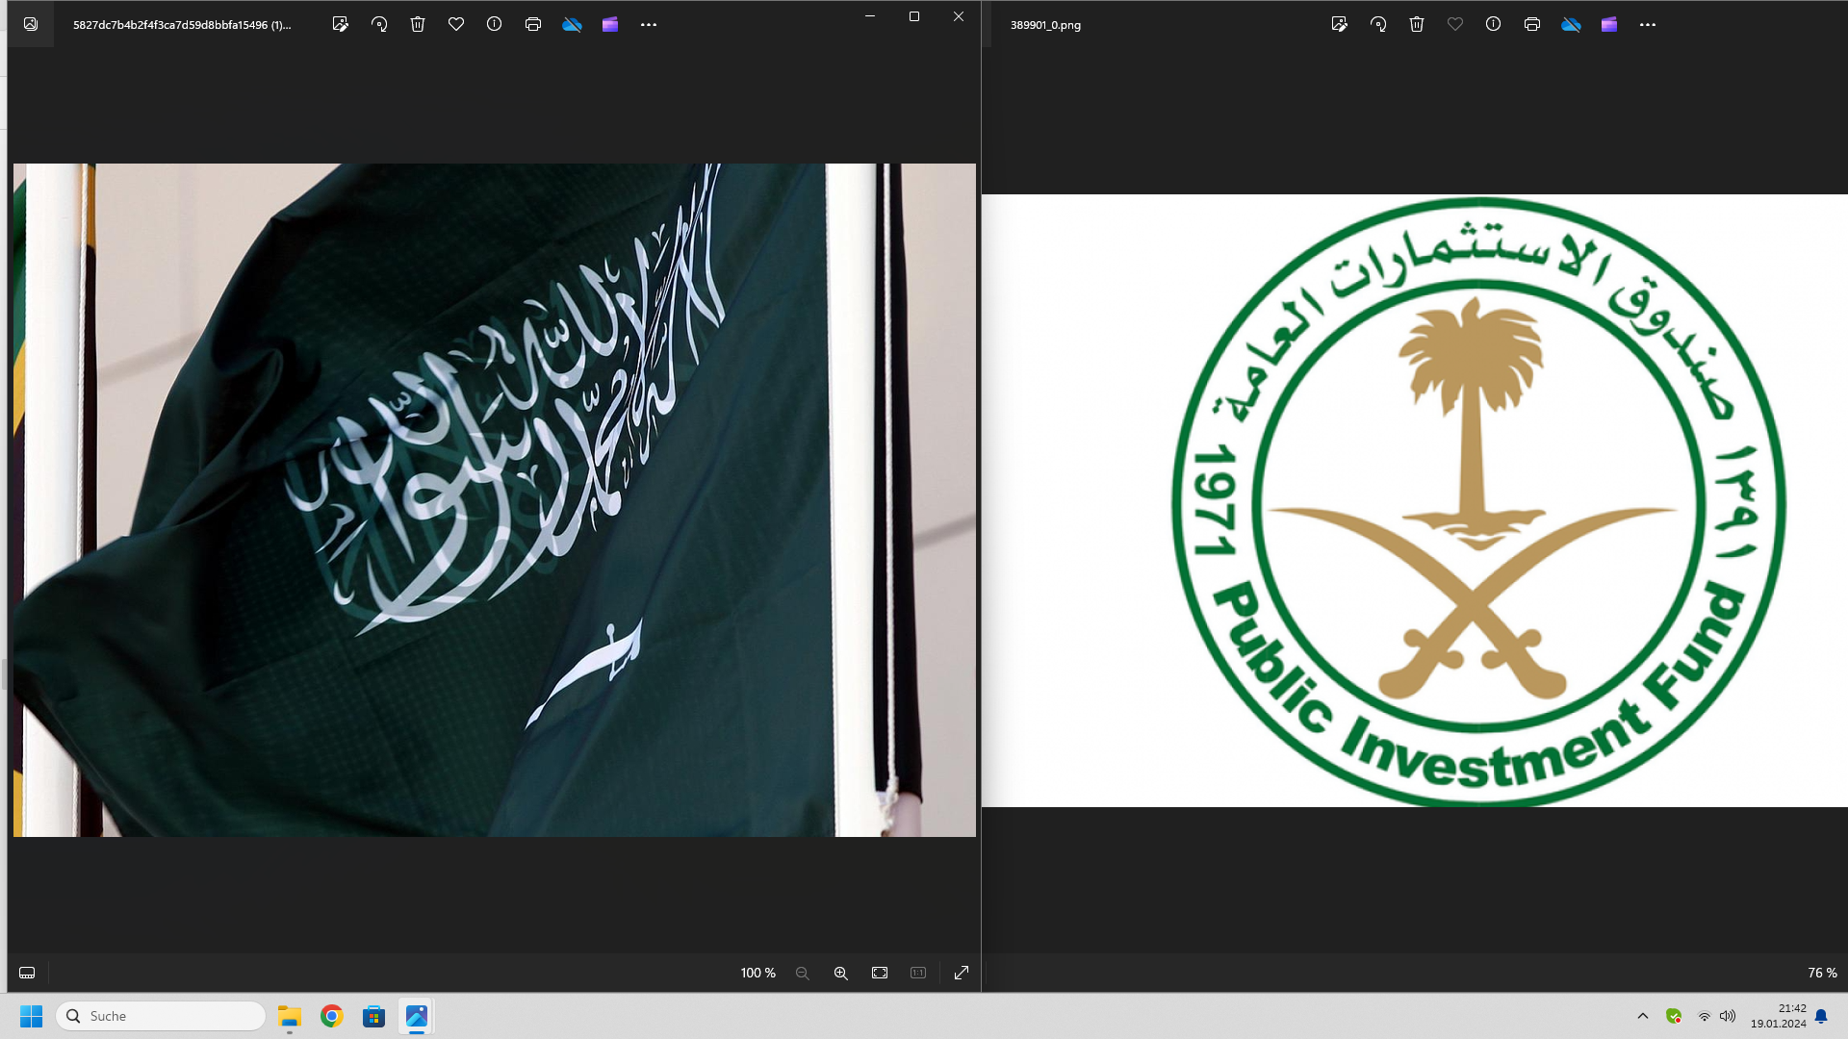The image size is (1848, 1039).
Task: Click Edit image icon in left window
Action: pos(340,25)
